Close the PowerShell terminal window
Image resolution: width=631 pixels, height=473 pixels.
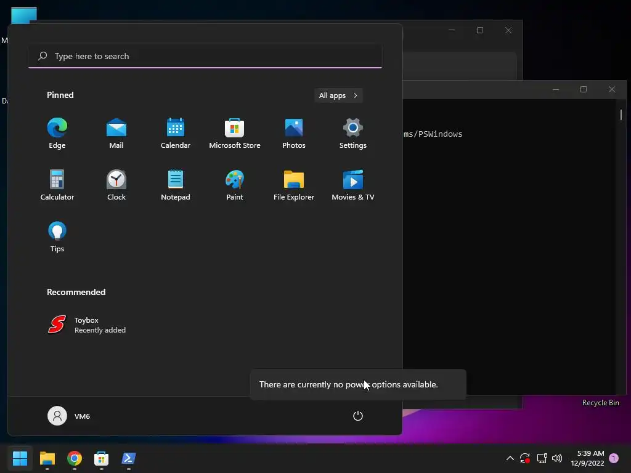click(x=612, y=89)
